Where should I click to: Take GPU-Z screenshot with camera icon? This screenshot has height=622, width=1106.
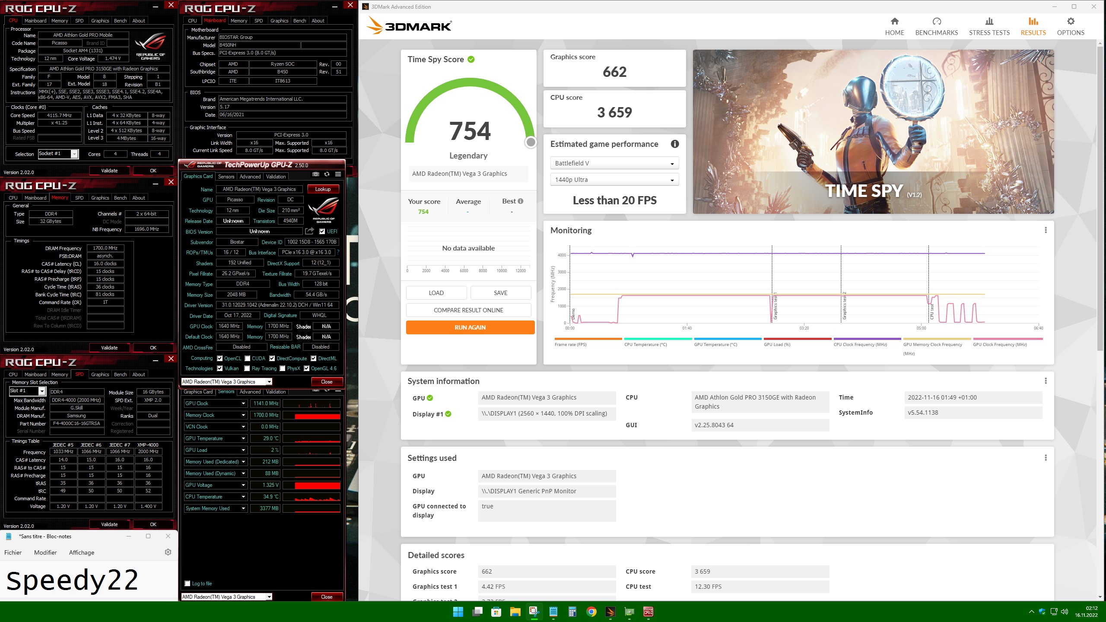coord(316,174)
